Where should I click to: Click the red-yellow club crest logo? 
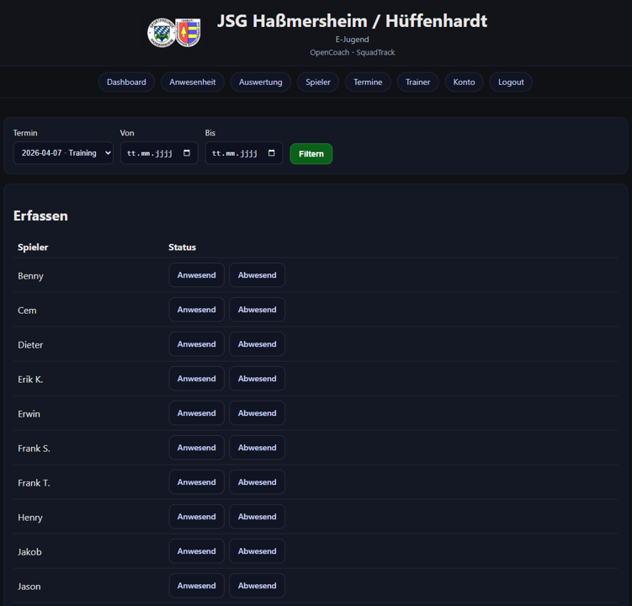click(188, 33)
